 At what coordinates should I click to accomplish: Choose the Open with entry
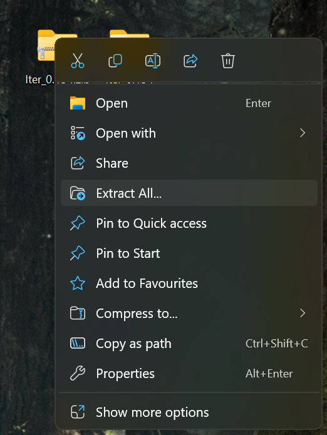[x=189, y=133]
